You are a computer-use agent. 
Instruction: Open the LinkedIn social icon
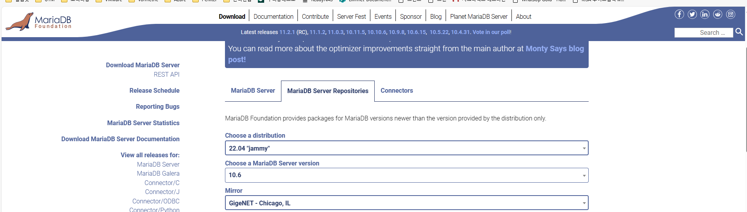click(705, 14)
